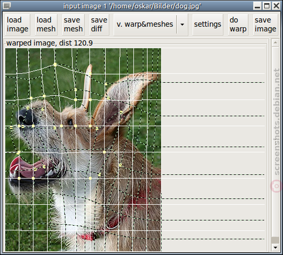Click the scrollbar down arrow
This screenshot has width=283, height=255.
(275, 248)
